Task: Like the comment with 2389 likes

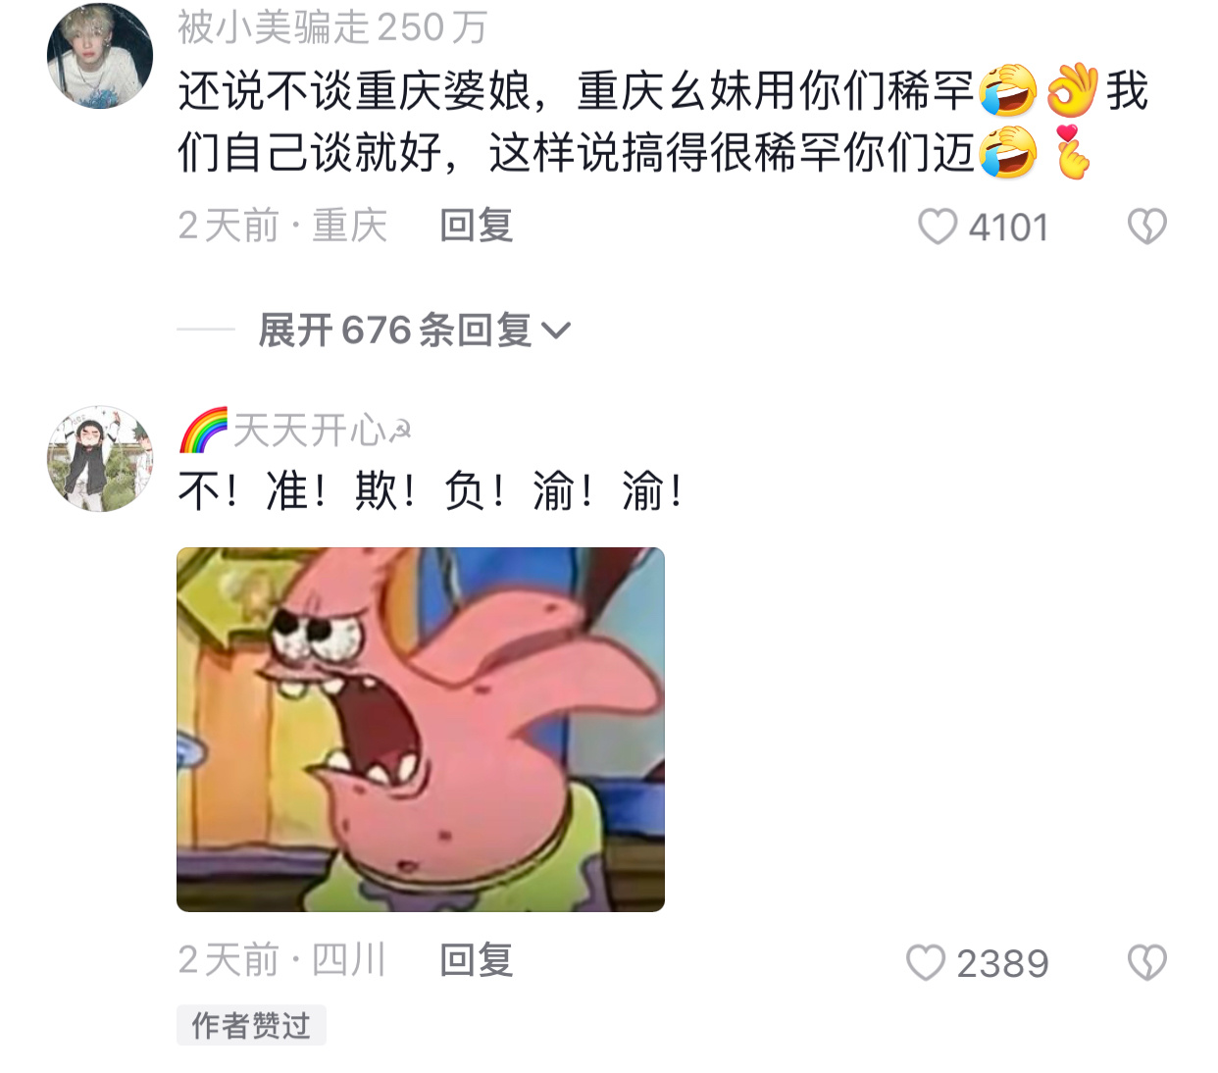Action: coord(925,962)
